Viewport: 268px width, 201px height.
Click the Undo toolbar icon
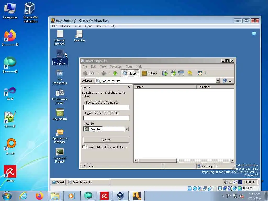pos(189,73)
